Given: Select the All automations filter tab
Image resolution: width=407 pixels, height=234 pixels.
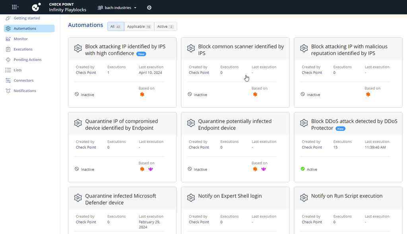Looking at the screenshot, I should (116, 27).
